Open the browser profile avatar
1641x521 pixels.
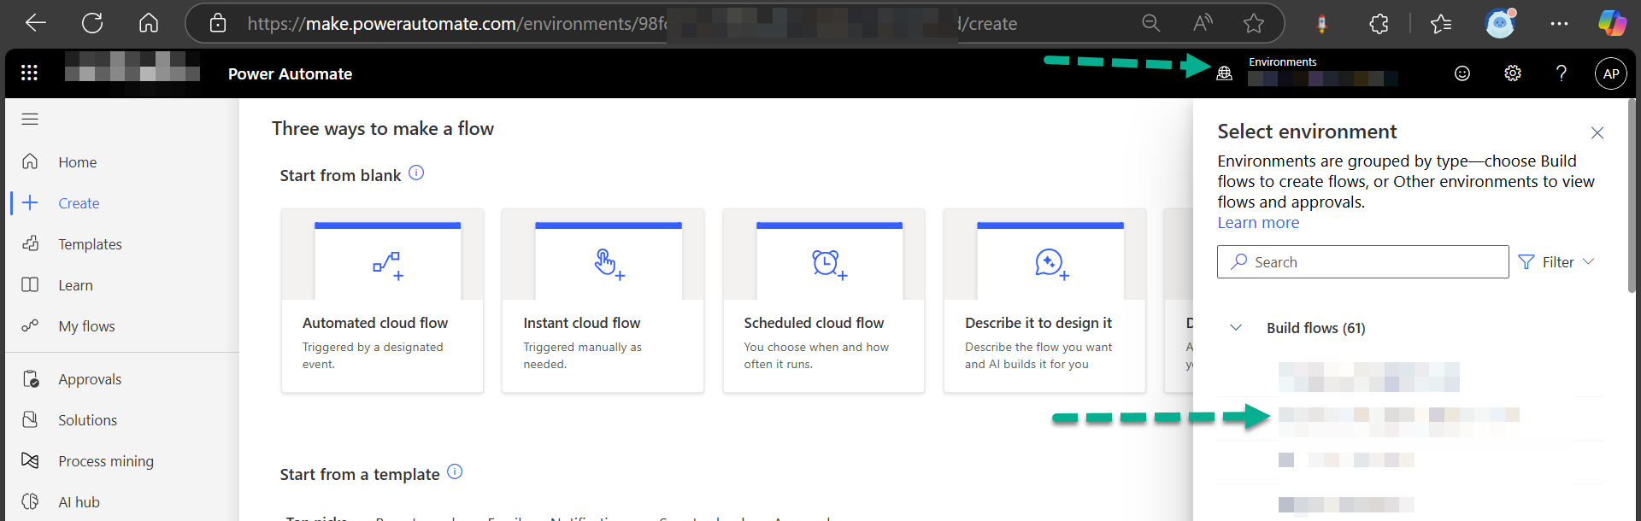point(1500,23)
